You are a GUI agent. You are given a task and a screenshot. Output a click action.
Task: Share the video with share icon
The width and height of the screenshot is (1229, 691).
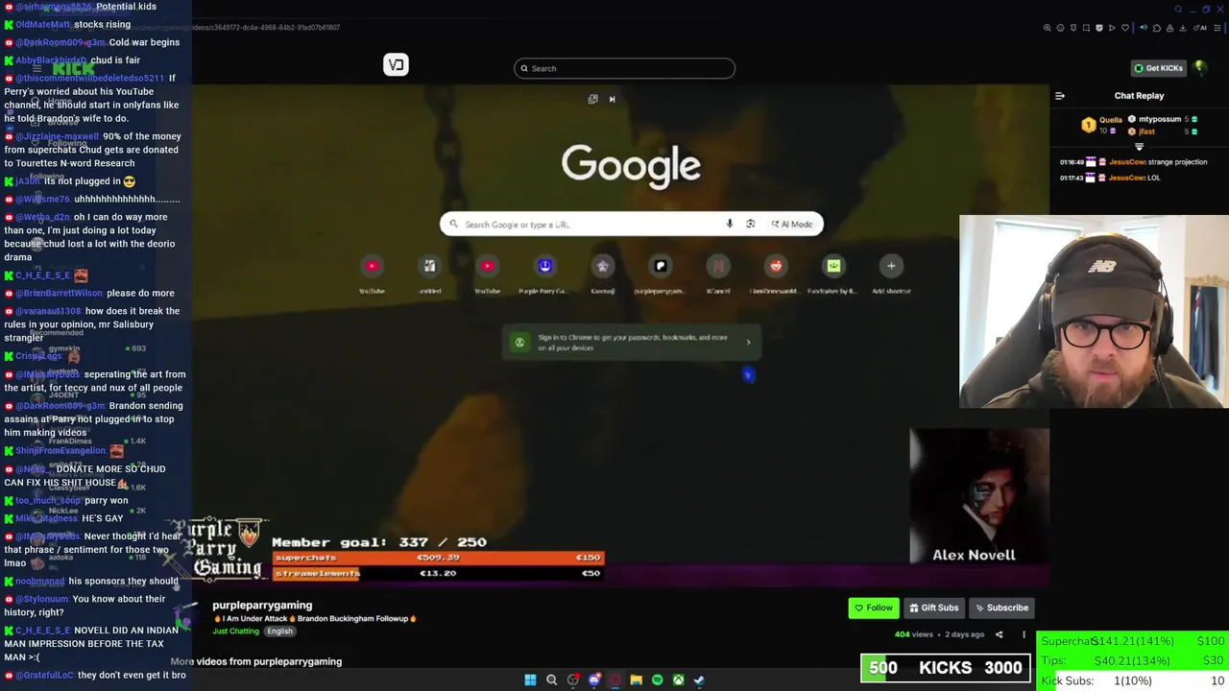tap(999, 634)
